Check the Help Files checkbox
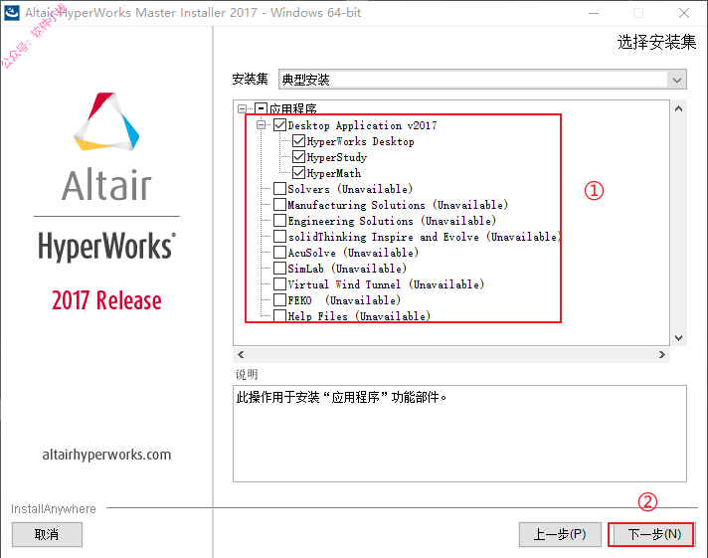The image size is (708, 558). [x=280, y=315]
